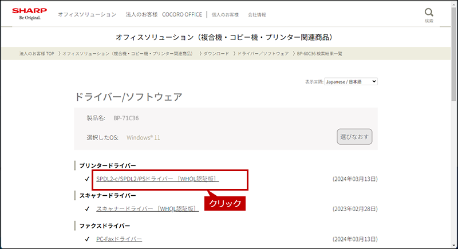Open SPDL2-c/SPDL2/PSドライバー [WHQL認証版] link
This screenshot has width=458, height=249.
pos(157,179)
